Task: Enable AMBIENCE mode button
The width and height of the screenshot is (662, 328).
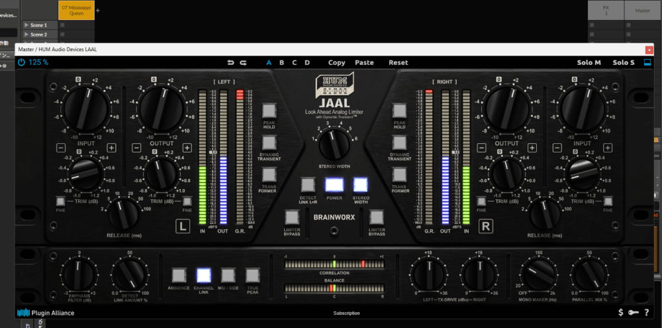Action: tap(179, 276)
